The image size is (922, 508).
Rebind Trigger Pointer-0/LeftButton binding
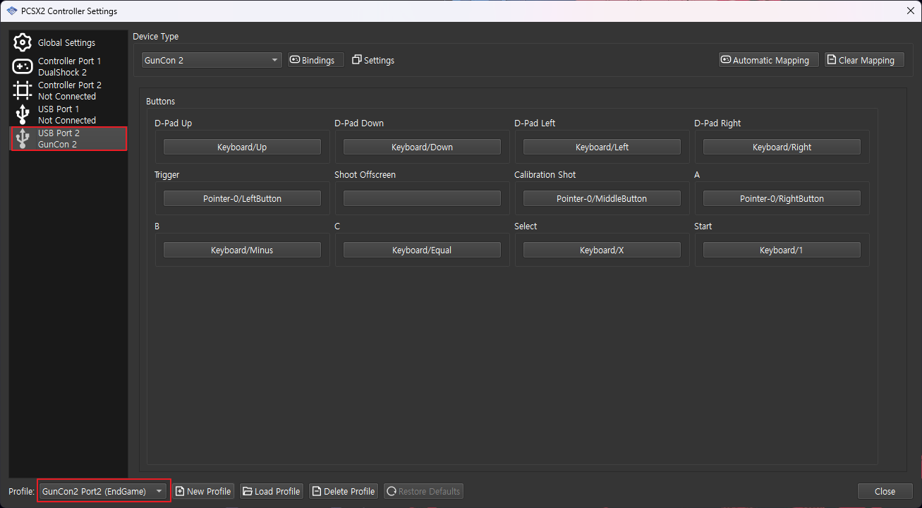pos(242,198)
